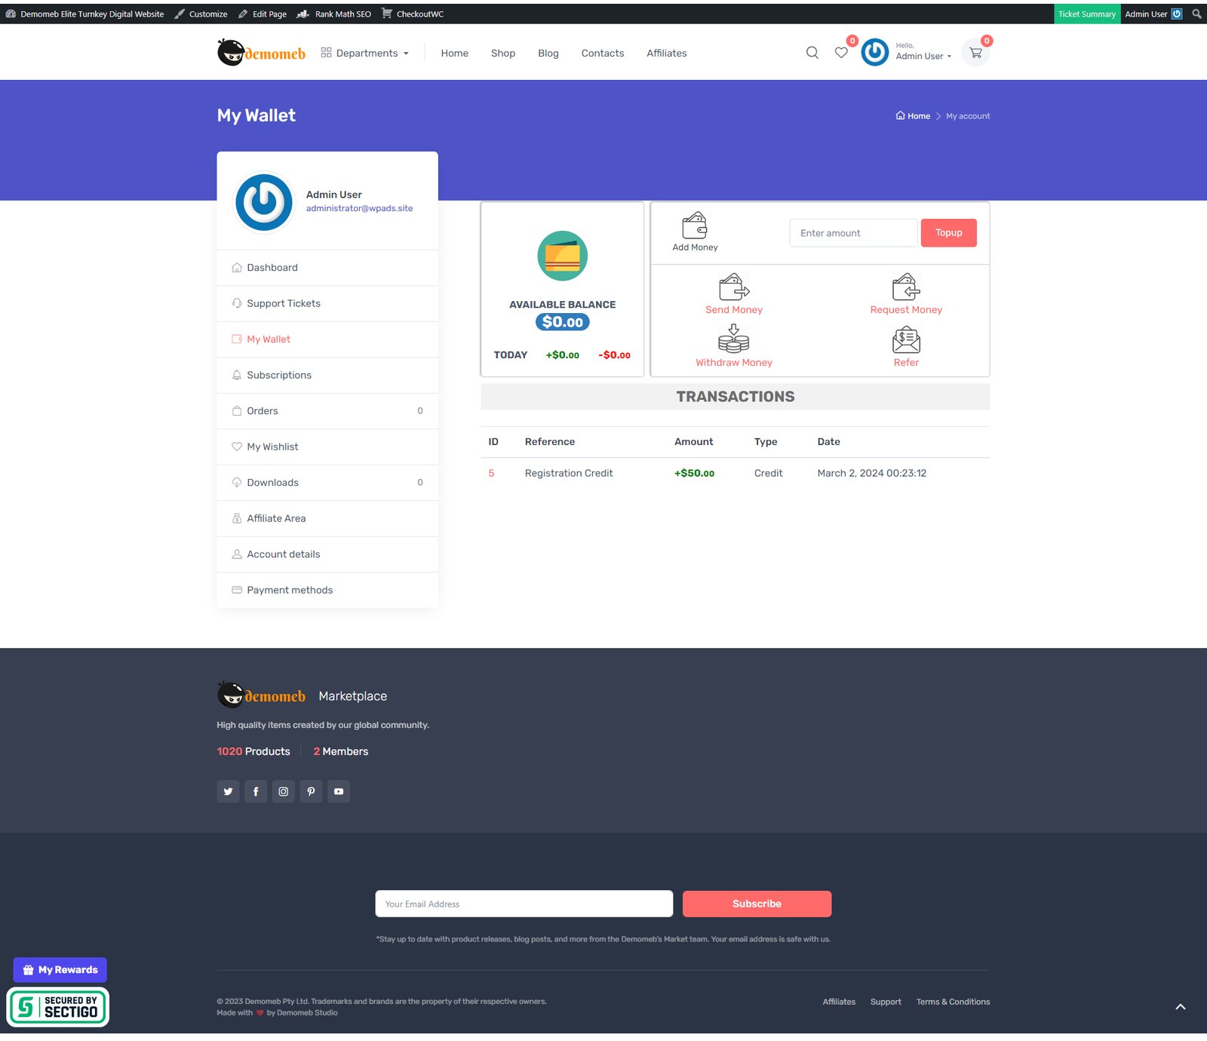Select Subscriptions in the account sidebar

coord(279,375)
